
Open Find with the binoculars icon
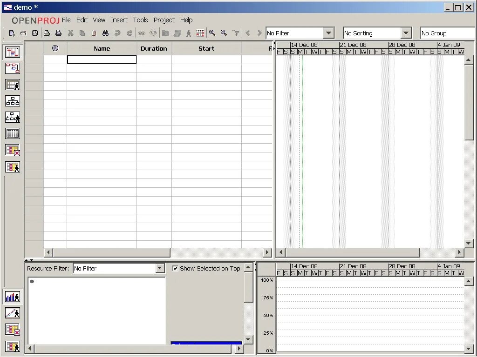106,33
